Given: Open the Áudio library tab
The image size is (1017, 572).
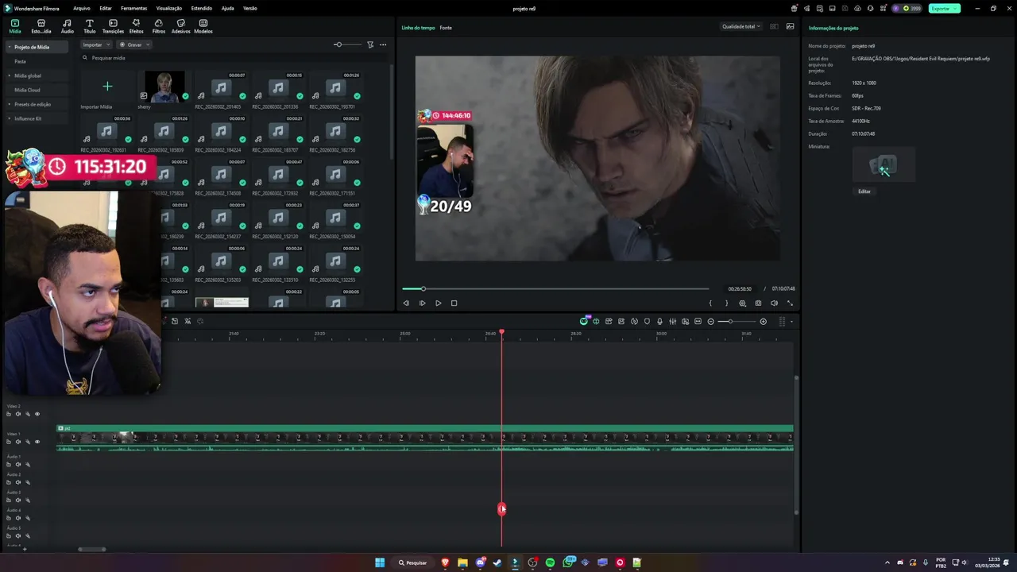Looking at the screenshot, I should point(67,26).
